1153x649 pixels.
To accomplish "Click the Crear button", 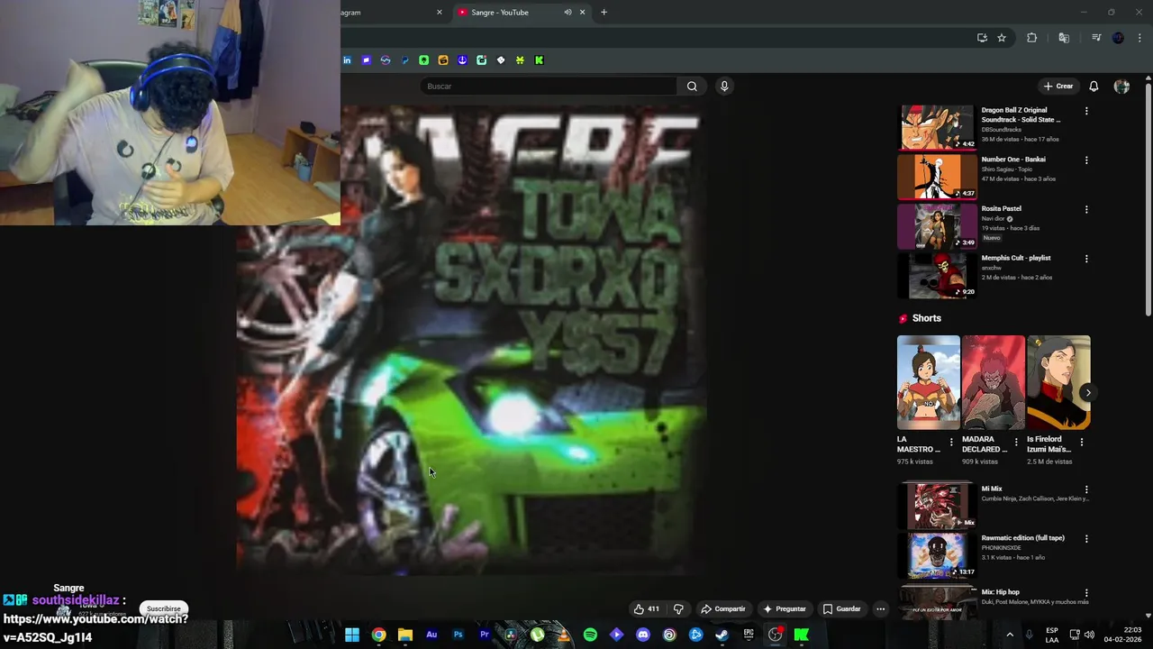I will pyautogui.click(x=1058, y=87).
